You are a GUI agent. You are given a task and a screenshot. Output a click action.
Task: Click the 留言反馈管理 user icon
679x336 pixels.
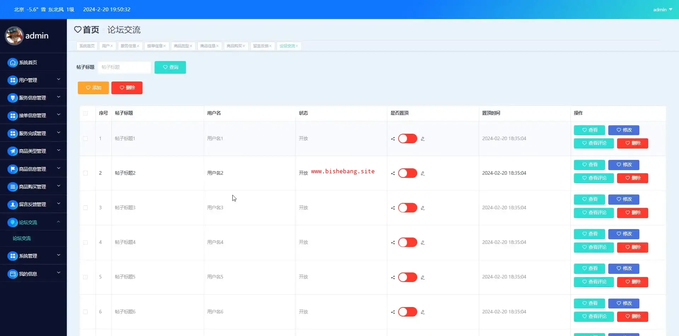click(x=13, y=204)
